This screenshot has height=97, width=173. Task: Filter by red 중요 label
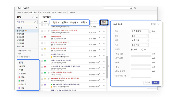click(x=21, y=77)
